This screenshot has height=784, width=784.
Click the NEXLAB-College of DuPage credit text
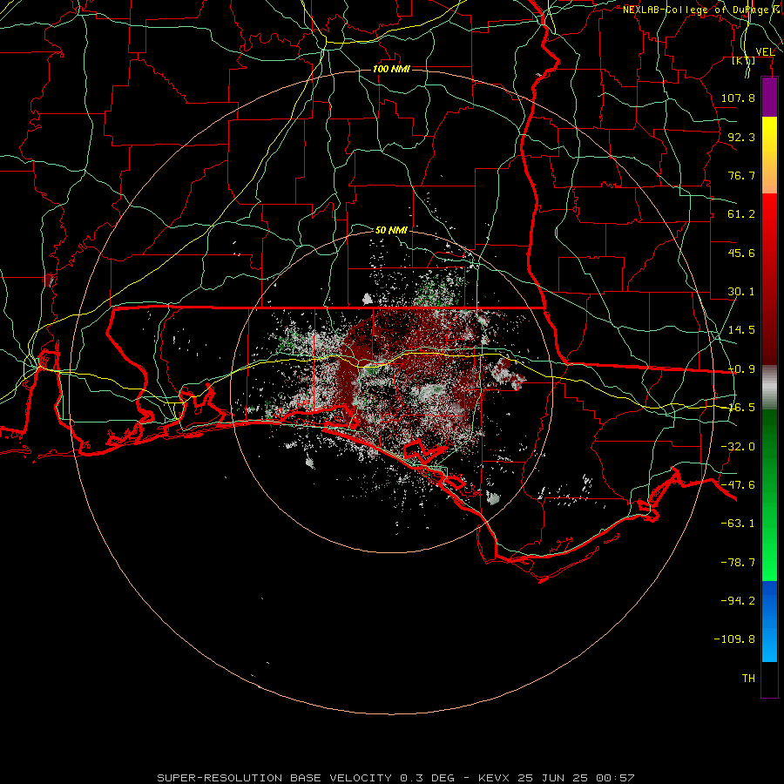pos(699,10)
